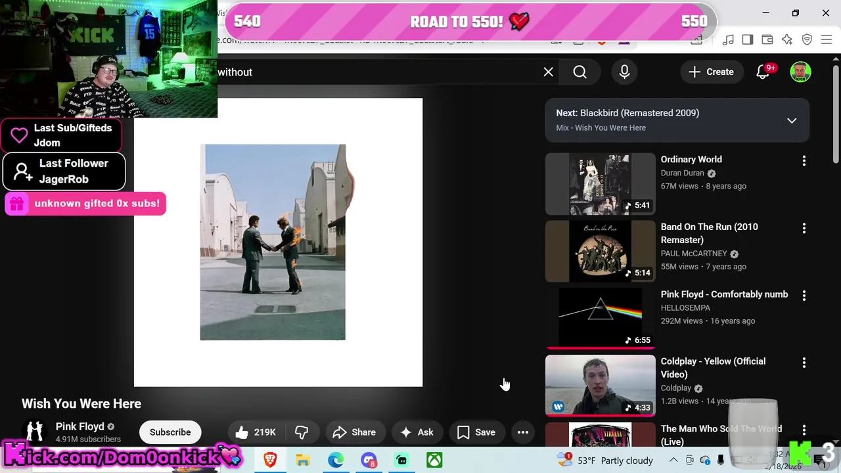841x473 pixels.
Task: Open options menu for Band On The Run
Action: coord(804,228)
